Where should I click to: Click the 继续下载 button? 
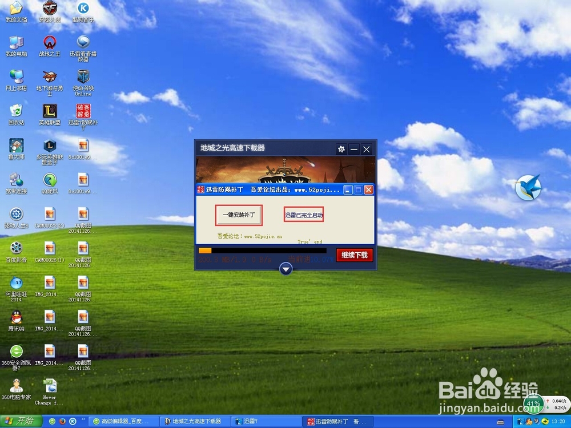355,255
